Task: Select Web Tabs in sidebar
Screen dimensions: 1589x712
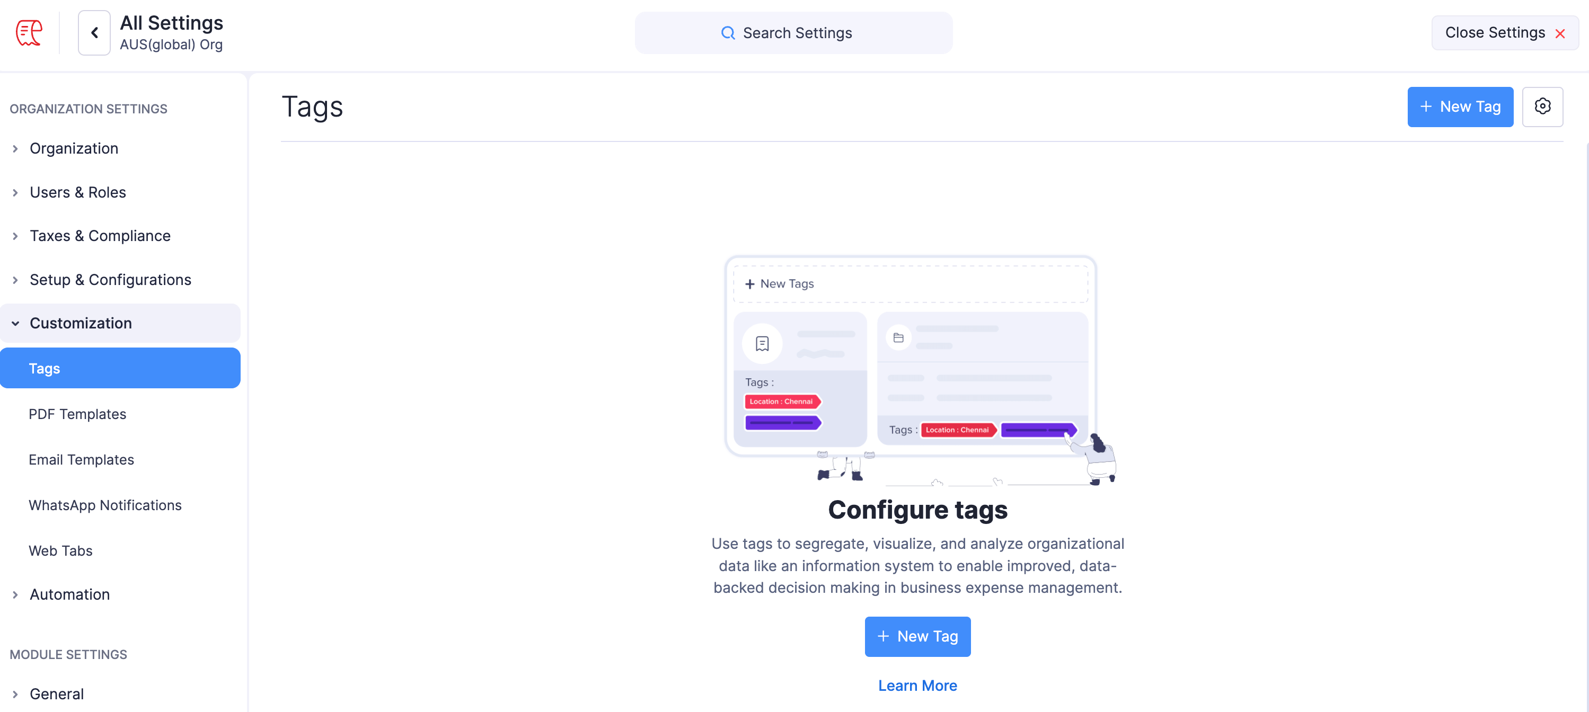Action: (60, 550)
